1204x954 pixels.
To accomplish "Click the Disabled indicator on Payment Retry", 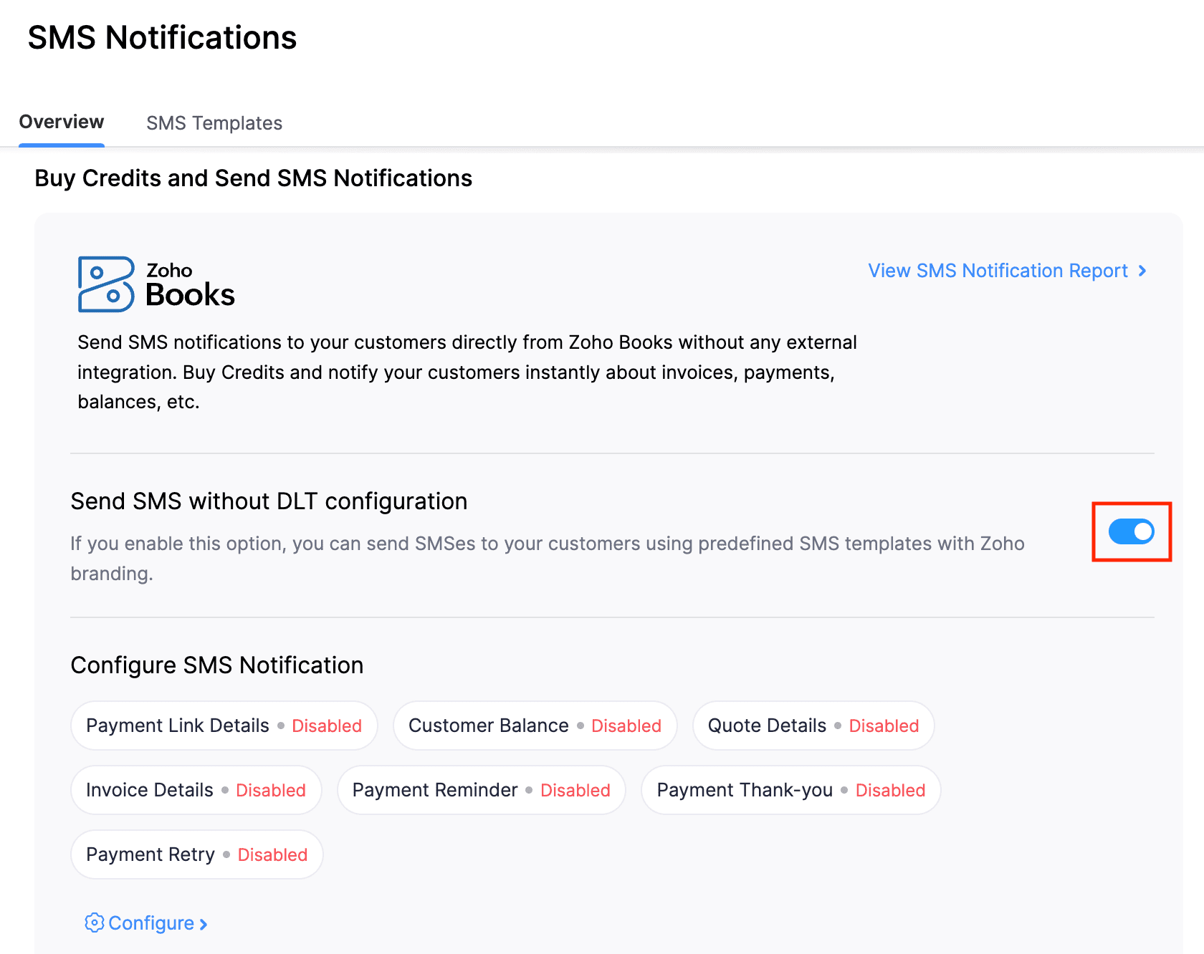I will tap(272, 854).
